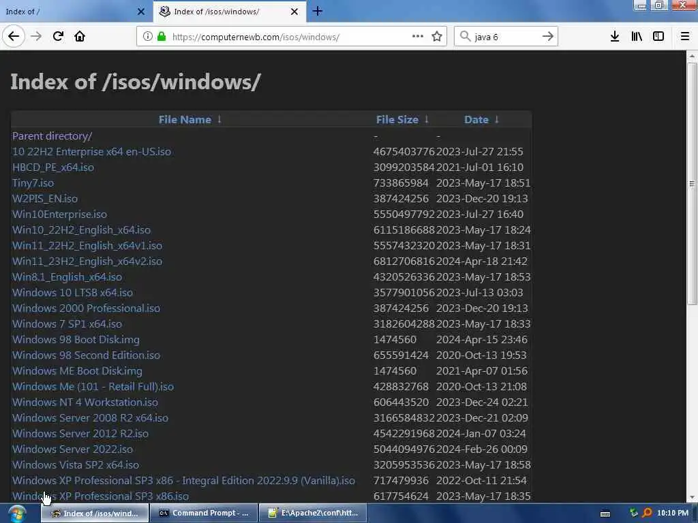Image resolution: width=698 pixels, height=523 pixels.
Task: Open the Command Prompt taskbar window
Action: pos(204,513)
